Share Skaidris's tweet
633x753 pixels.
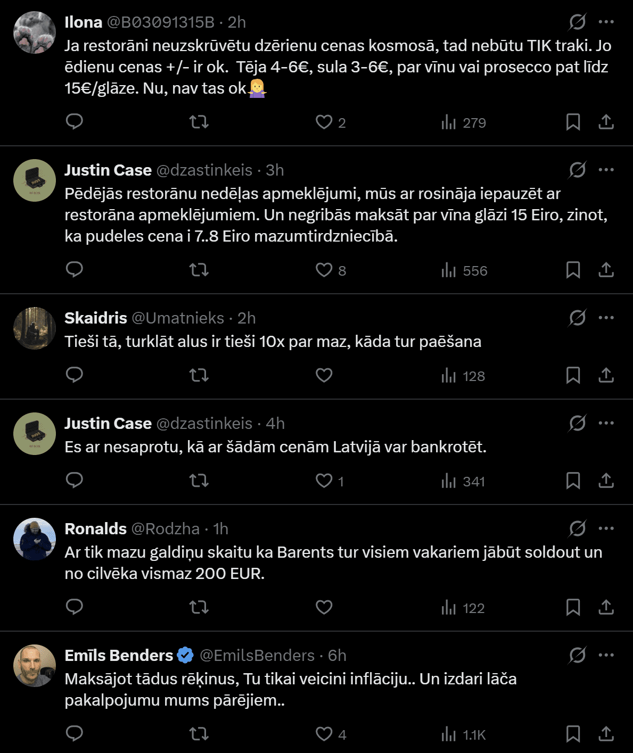click(x=606, y=375)
